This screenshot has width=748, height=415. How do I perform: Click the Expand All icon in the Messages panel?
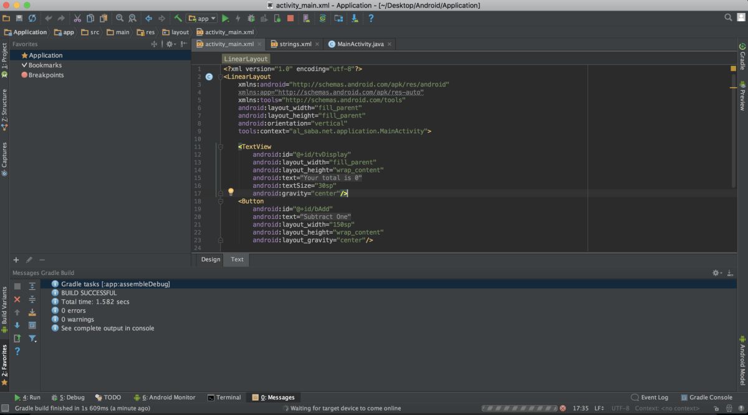point(32,286)
